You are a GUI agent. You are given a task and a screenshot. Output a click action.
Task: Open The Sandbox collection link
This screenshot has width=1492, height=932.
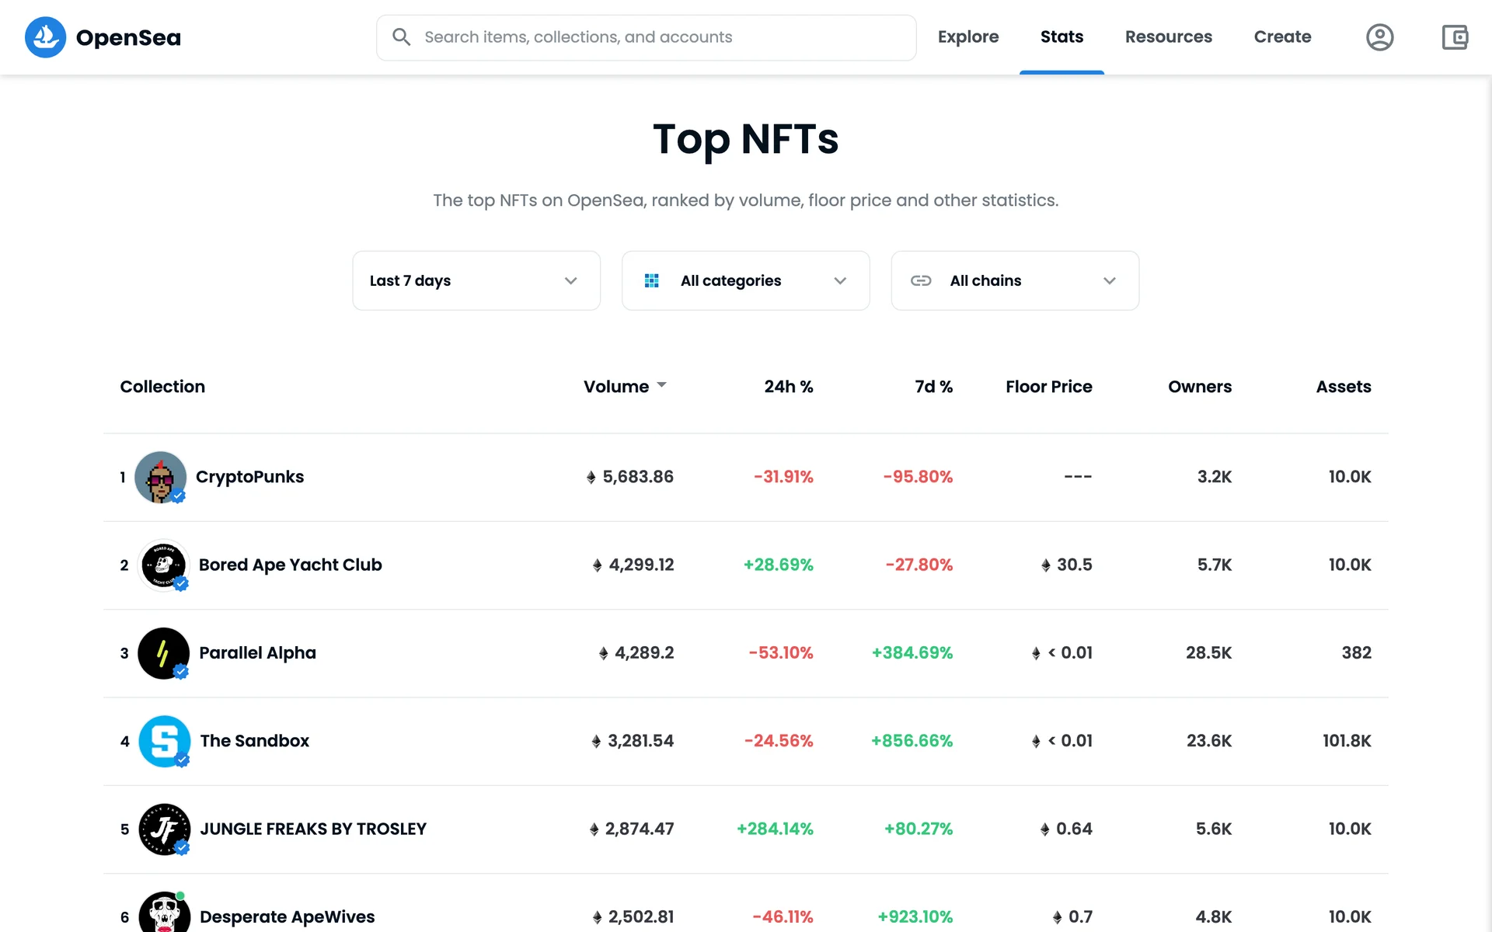click(254, 741)
